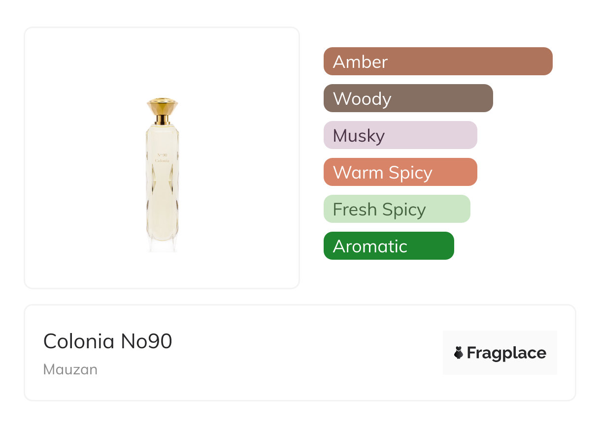Image resolution: width=600 pixels, height=425 pixels.
Task: Click the word Fresh in Fresh Spicy
Action: point(355,209)
